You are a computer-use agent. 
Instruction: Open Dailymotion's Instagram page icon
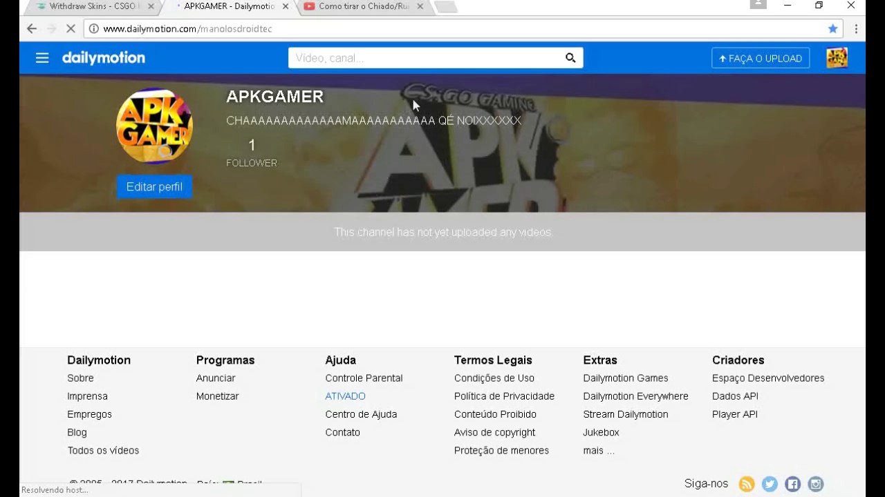[x=816, y=484]
